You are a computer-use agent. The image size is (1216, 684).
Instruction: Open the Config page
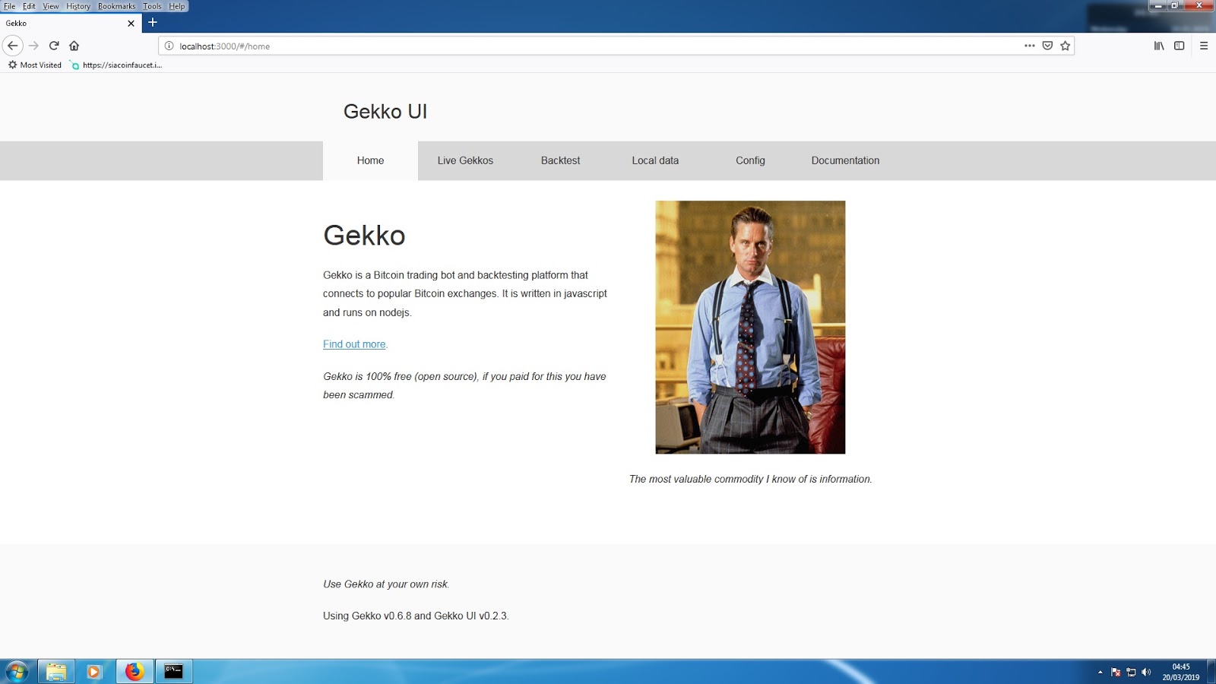point(750,160)
